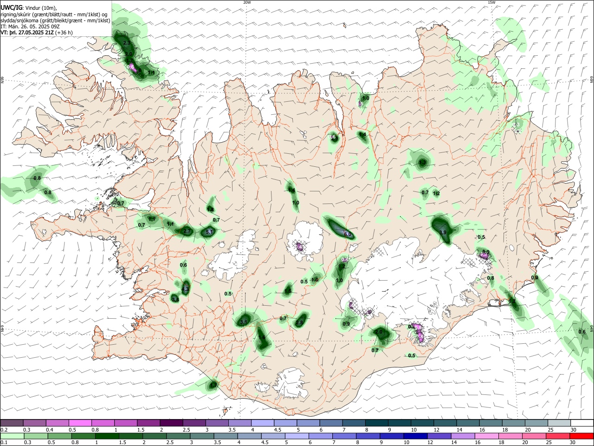The image size is (594, 446).
Task: Click the 20W longitude label
Action: point(247,2)
